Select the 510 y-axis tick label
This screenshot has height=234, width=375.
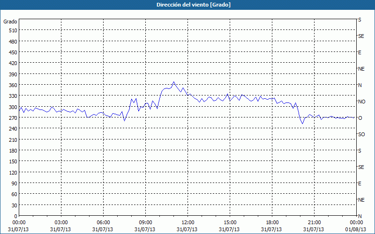pos(13,30)
